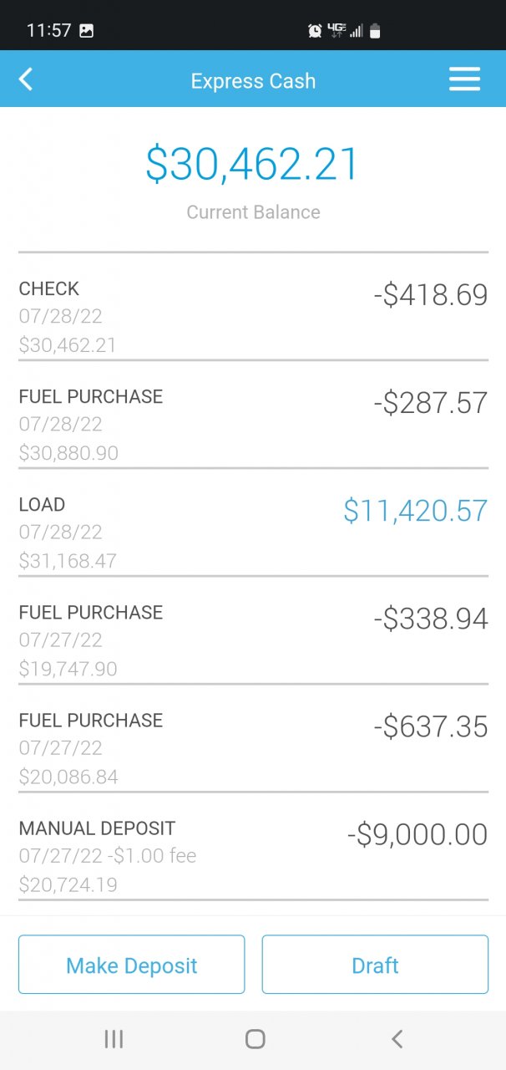Image resolution: width=506 pixels, height=1070 pixels.
Task: Open the LOAD transaction of $11,420.57
Action: pyautogui.click(x=253, y=532)
